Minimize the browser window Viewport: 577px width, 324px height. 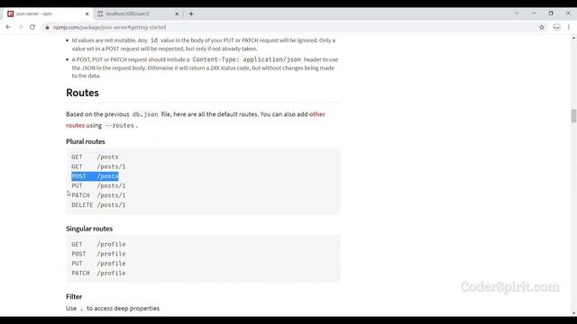point(534,13)
